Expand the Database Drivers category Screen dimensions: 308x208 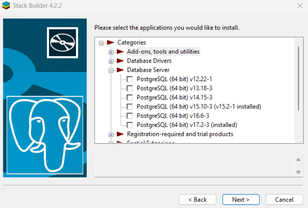pyautogui.click(x=111, y=61)
